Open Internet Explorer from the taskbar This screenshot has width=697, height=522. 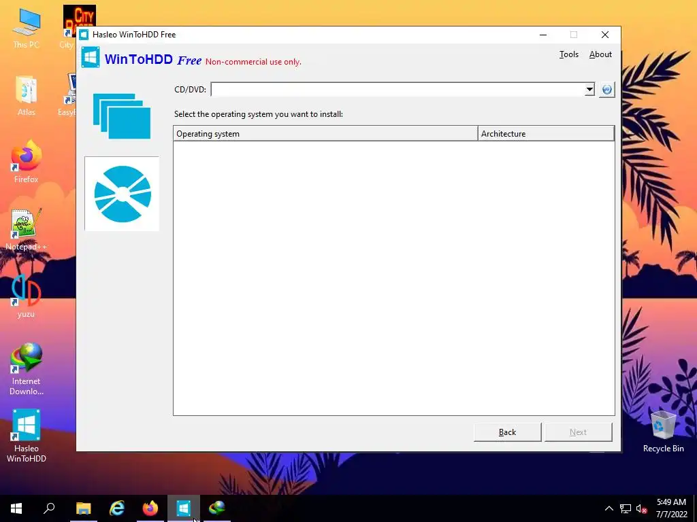point(117,508)
